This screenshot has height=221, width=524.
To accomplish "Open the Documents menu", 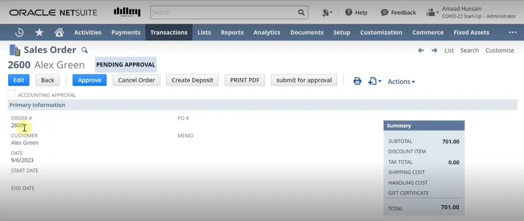I will [307, 32].
